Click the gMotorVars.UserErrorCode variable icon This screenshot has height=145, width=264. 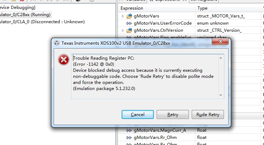pos(129,23)
